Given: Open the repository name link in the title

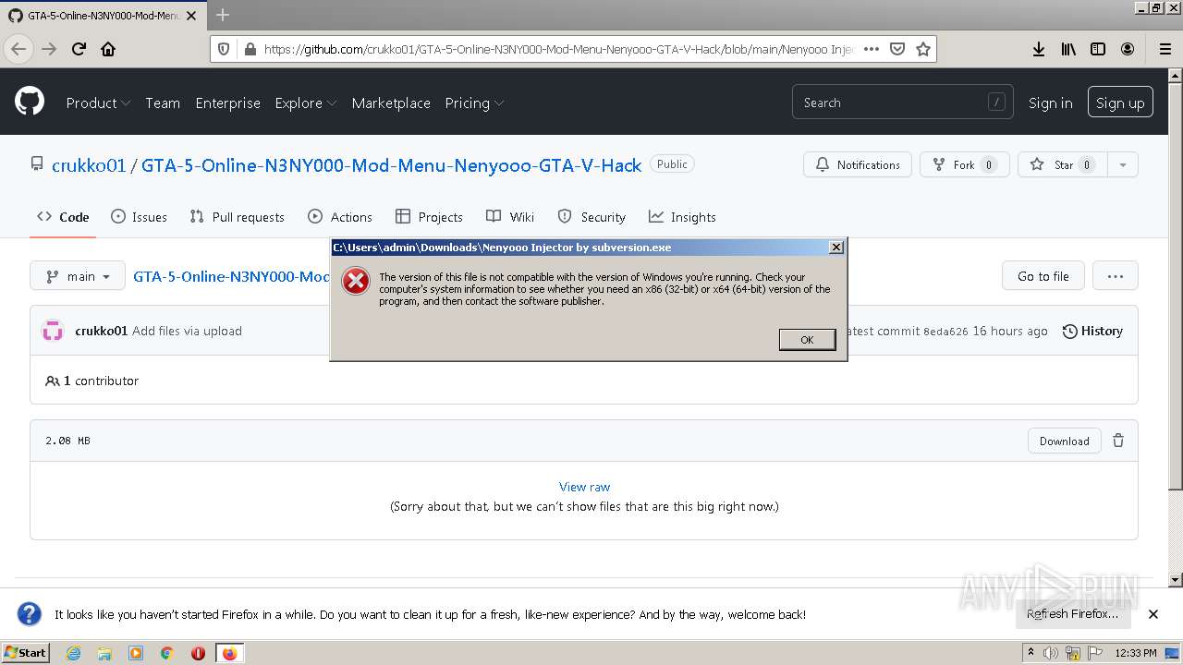Looking at the screenshot, I should [x=391, y=165].
